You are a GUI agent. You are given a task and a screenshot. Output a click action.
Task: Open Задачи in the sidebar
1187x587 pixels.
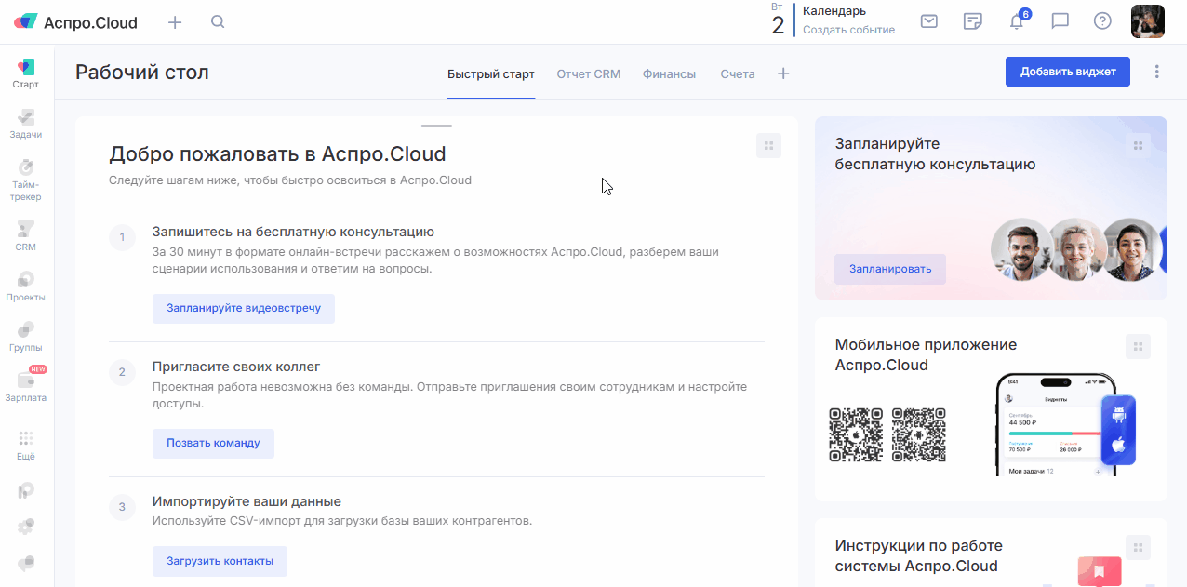26,124
